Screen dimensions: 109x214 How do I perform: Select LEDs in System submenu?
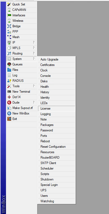click(57, 103)
